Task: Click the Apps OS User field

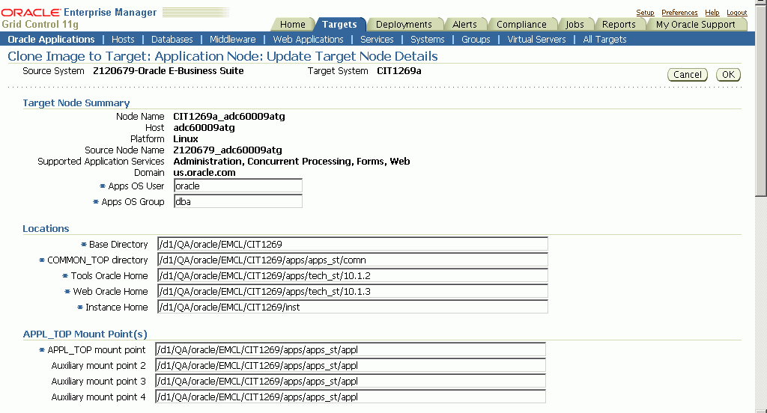Action: coord(238,186)
